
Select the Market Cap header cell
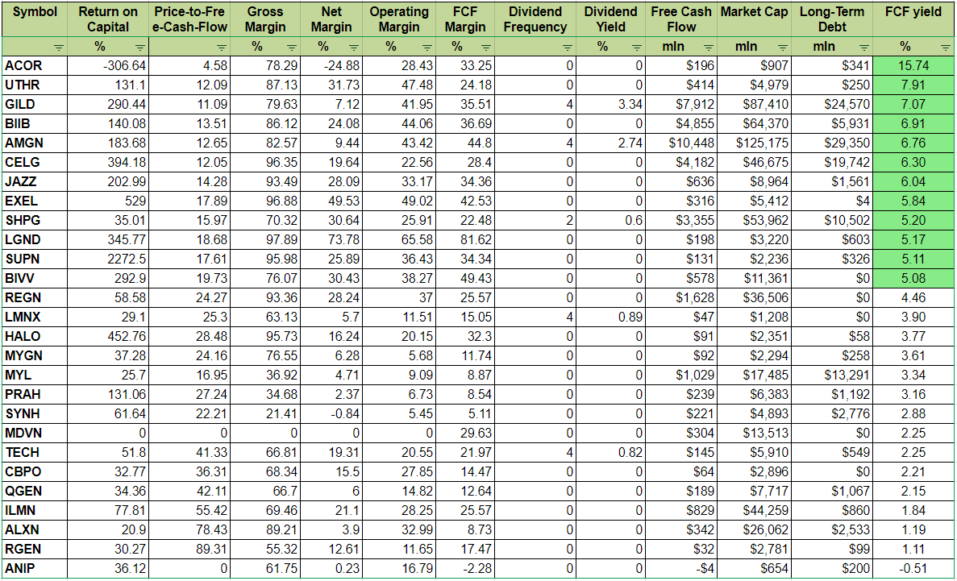(x=754, y=19)
